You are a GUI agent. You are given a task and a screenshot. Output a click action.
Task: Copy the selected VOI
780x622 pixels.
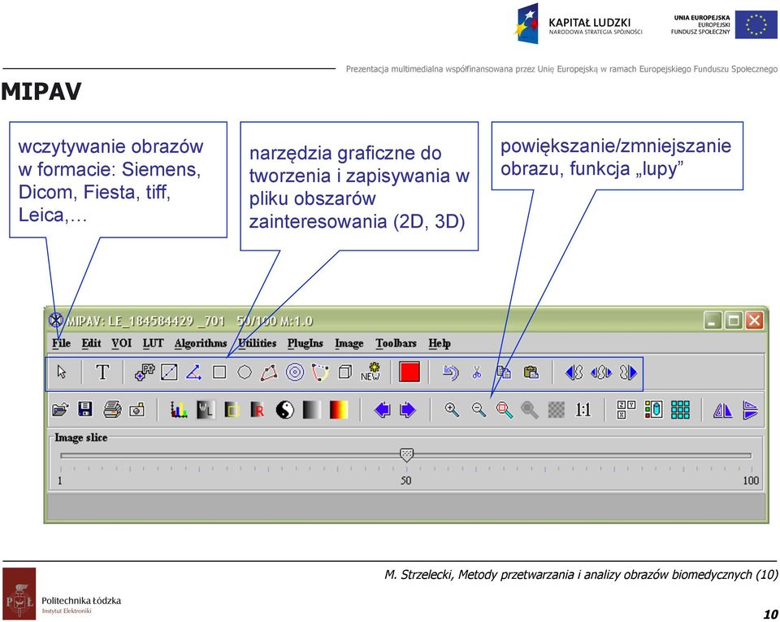[x=504, y=372]
